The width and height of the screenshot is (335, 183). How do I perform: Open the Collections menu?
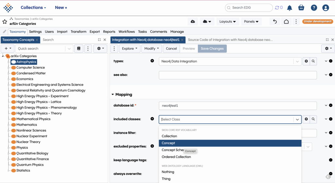[33, 8]
